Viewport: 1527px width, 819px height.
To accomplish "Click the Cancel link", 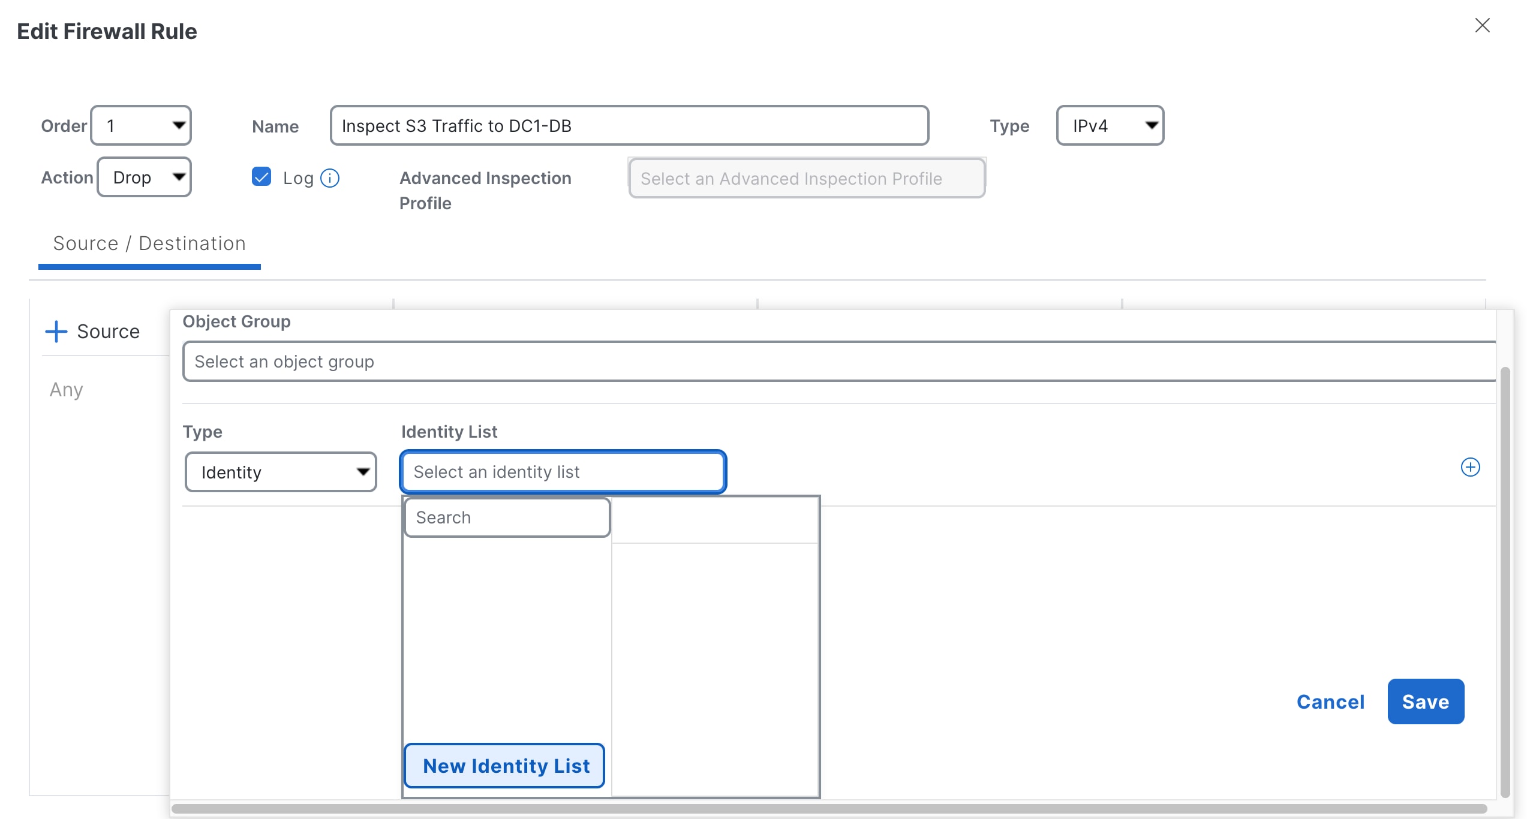I will [1330, 701].
